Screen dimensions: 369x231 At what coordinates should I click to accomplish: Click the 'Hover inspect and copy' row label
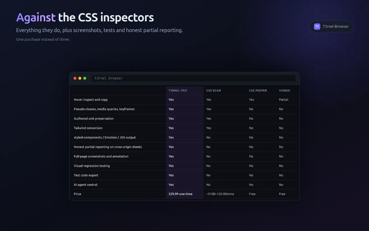[91, 100]
